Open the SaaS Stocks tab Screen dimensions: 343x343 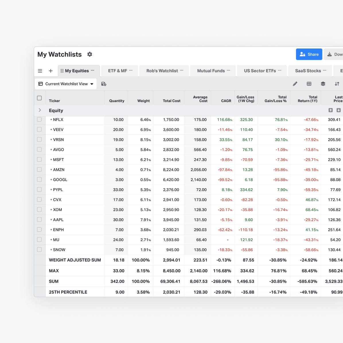click(310, 71)
